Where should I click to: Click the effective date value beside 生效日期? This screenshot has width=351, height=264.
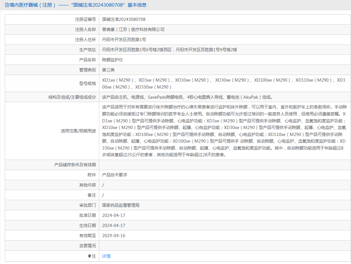(114, 225)
